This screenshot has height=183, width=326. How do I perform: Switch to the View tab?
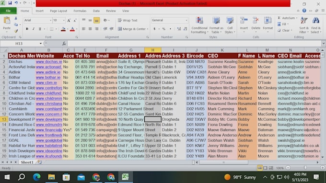tap(126, 11)
